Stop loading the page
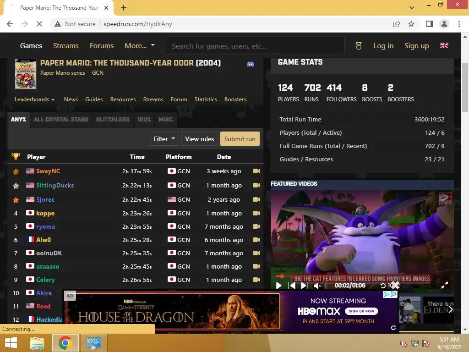Viewport: 469px width, 352px height. click(39, 24)
